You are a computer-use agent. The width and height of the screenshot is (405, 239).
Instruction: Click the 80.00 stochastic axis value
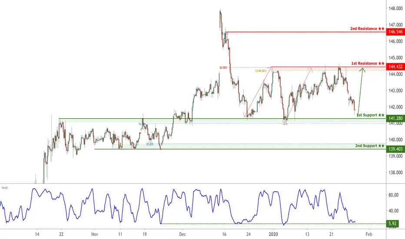pos(393,195)
